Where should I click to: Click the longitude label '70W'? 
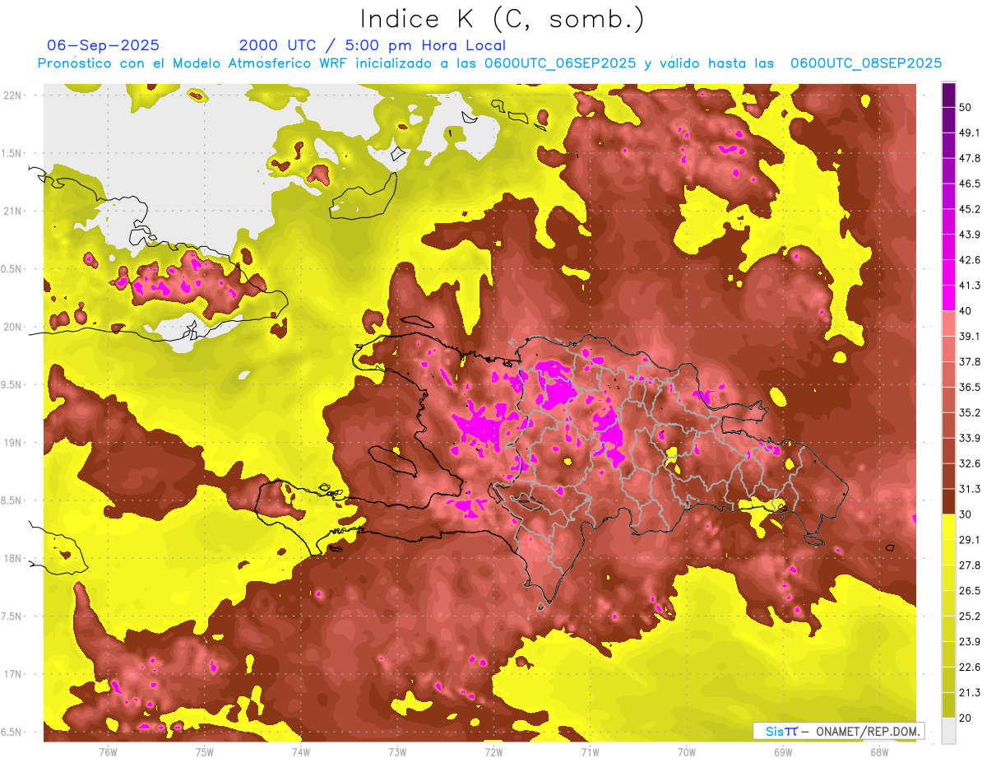pyautogui.click(x=687, y=752)
